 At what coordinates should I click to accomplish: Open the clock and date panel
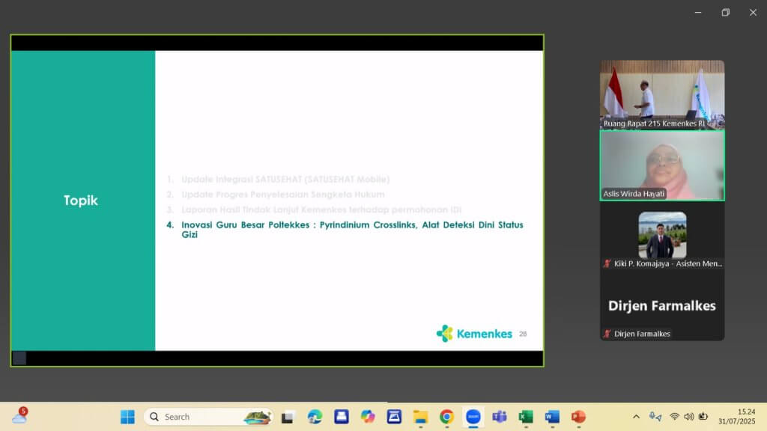737,417
